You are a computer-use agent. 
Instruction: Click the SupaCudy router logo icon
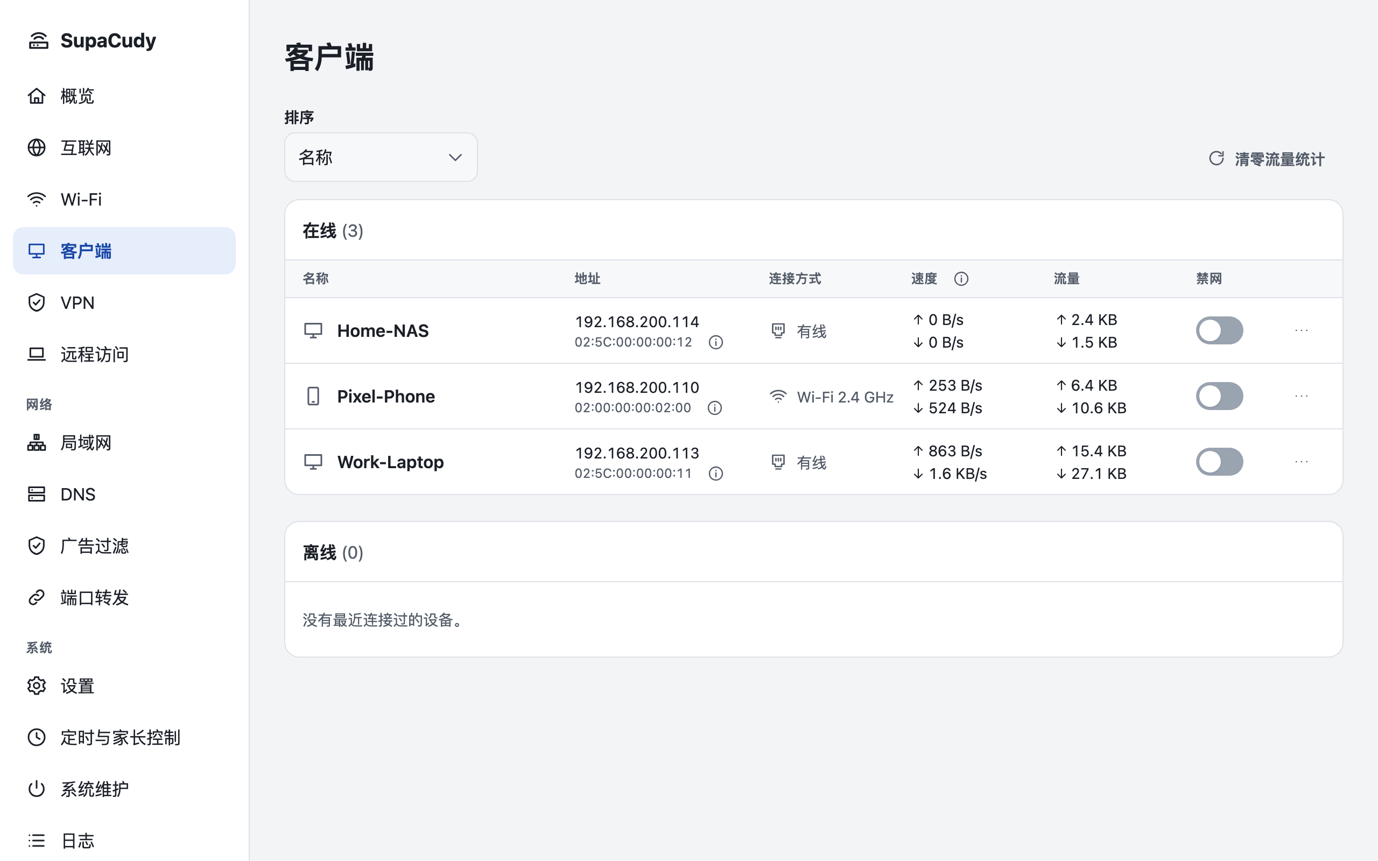click(x=38, y=40)
